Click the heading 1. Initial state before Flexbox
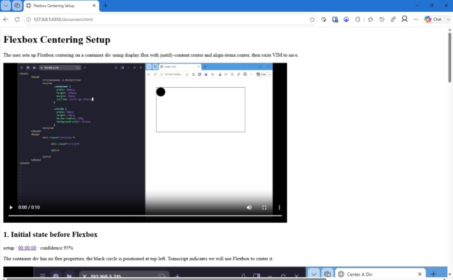The width and height of the screenshot is (453, 280). pos(50,234)
